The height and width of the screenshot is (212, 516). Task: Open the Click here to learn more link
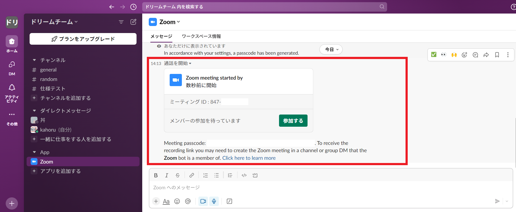coord(249,158)
